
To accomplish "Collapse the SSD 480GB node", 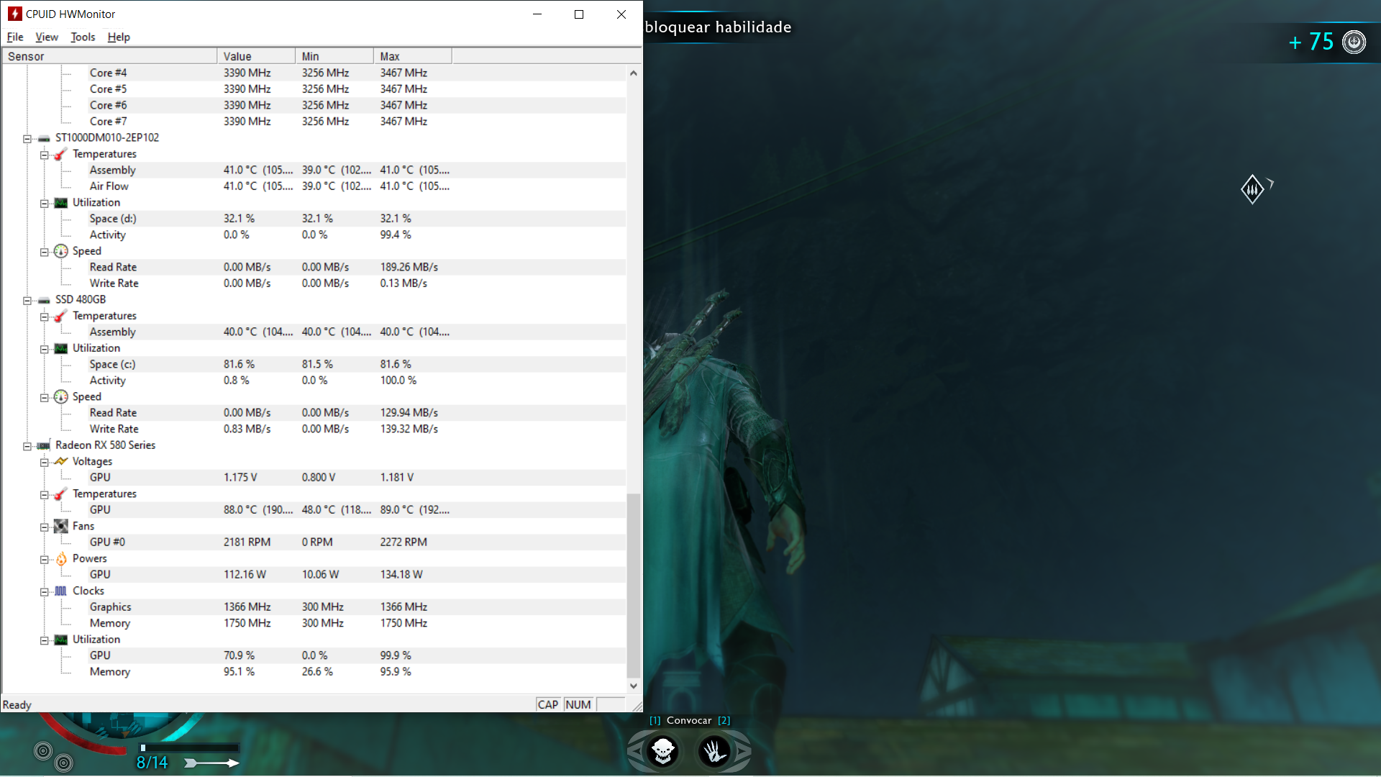I will (27, 300).
